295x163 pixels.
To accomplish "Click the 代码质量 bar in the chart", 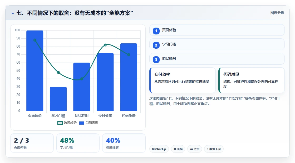I will (129, 77).
